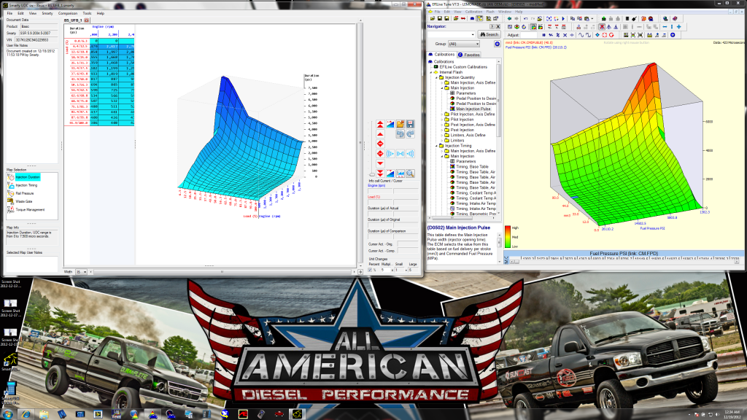Open Smarty Comparison menu
This screenshot has height=420, width=747.
68,13
